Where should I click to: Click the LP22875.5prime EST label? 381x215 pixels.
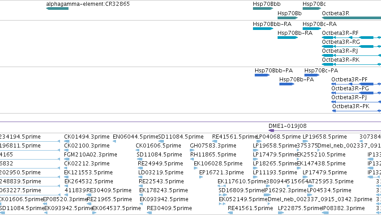point(300,208)
